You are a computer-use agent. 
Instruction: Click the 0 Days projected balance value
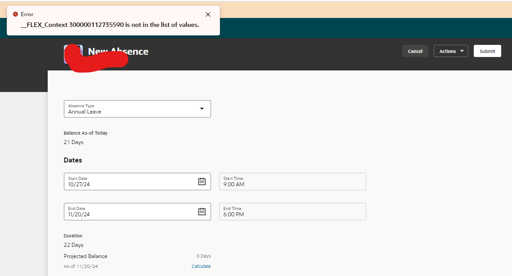[x=204, y=256]
